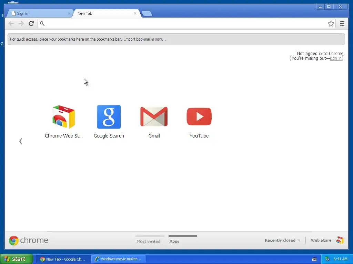353x264 pixels.
Task: Close the New Tab tab
Action: click(x=135, y=13)
